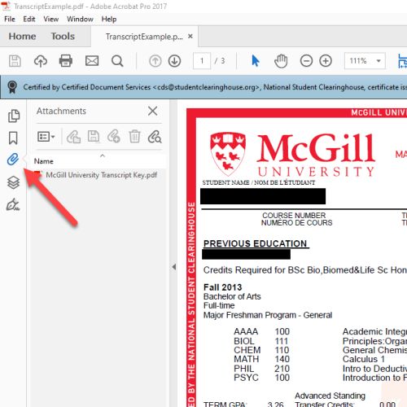This screenshot has height=407, width=407.
Task: Close the Attachments panel
Action: pos(153,111)
